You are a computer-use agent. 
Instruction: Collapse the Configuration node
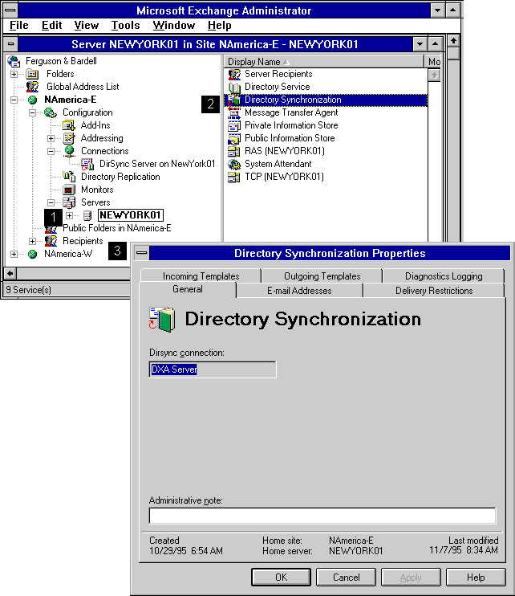point(32,113)
